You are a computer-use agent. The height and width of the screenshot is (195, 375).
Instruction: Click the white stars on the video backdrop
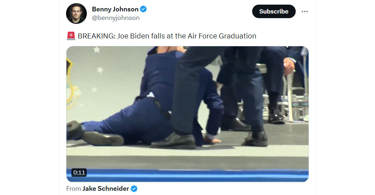(97, 70)
